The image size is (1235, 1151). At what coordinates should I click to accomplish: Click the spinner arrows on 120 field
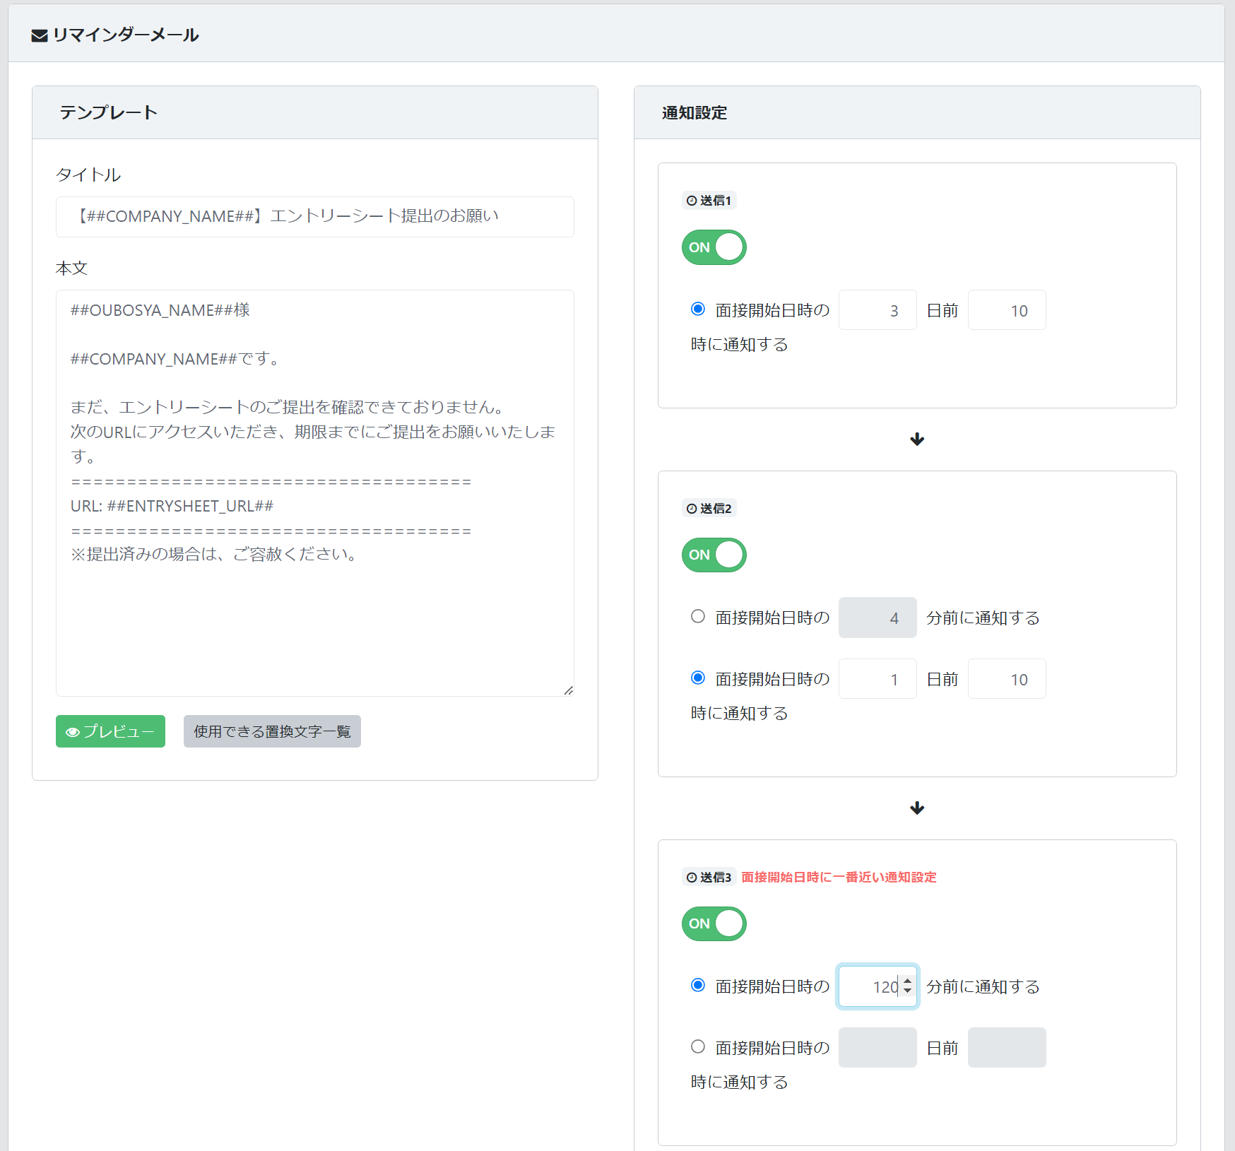coord(908,986)
